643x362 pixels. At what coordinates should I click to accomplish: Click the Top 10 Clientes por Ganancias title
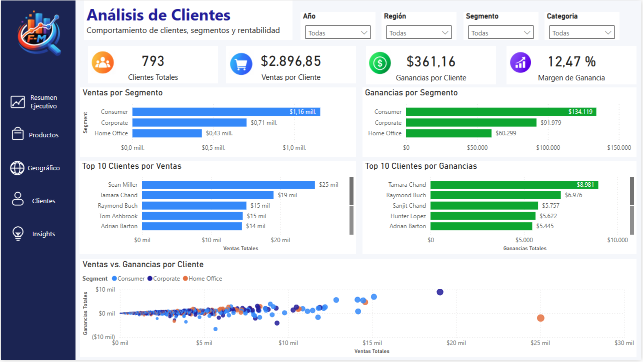(x=421, y=166)
